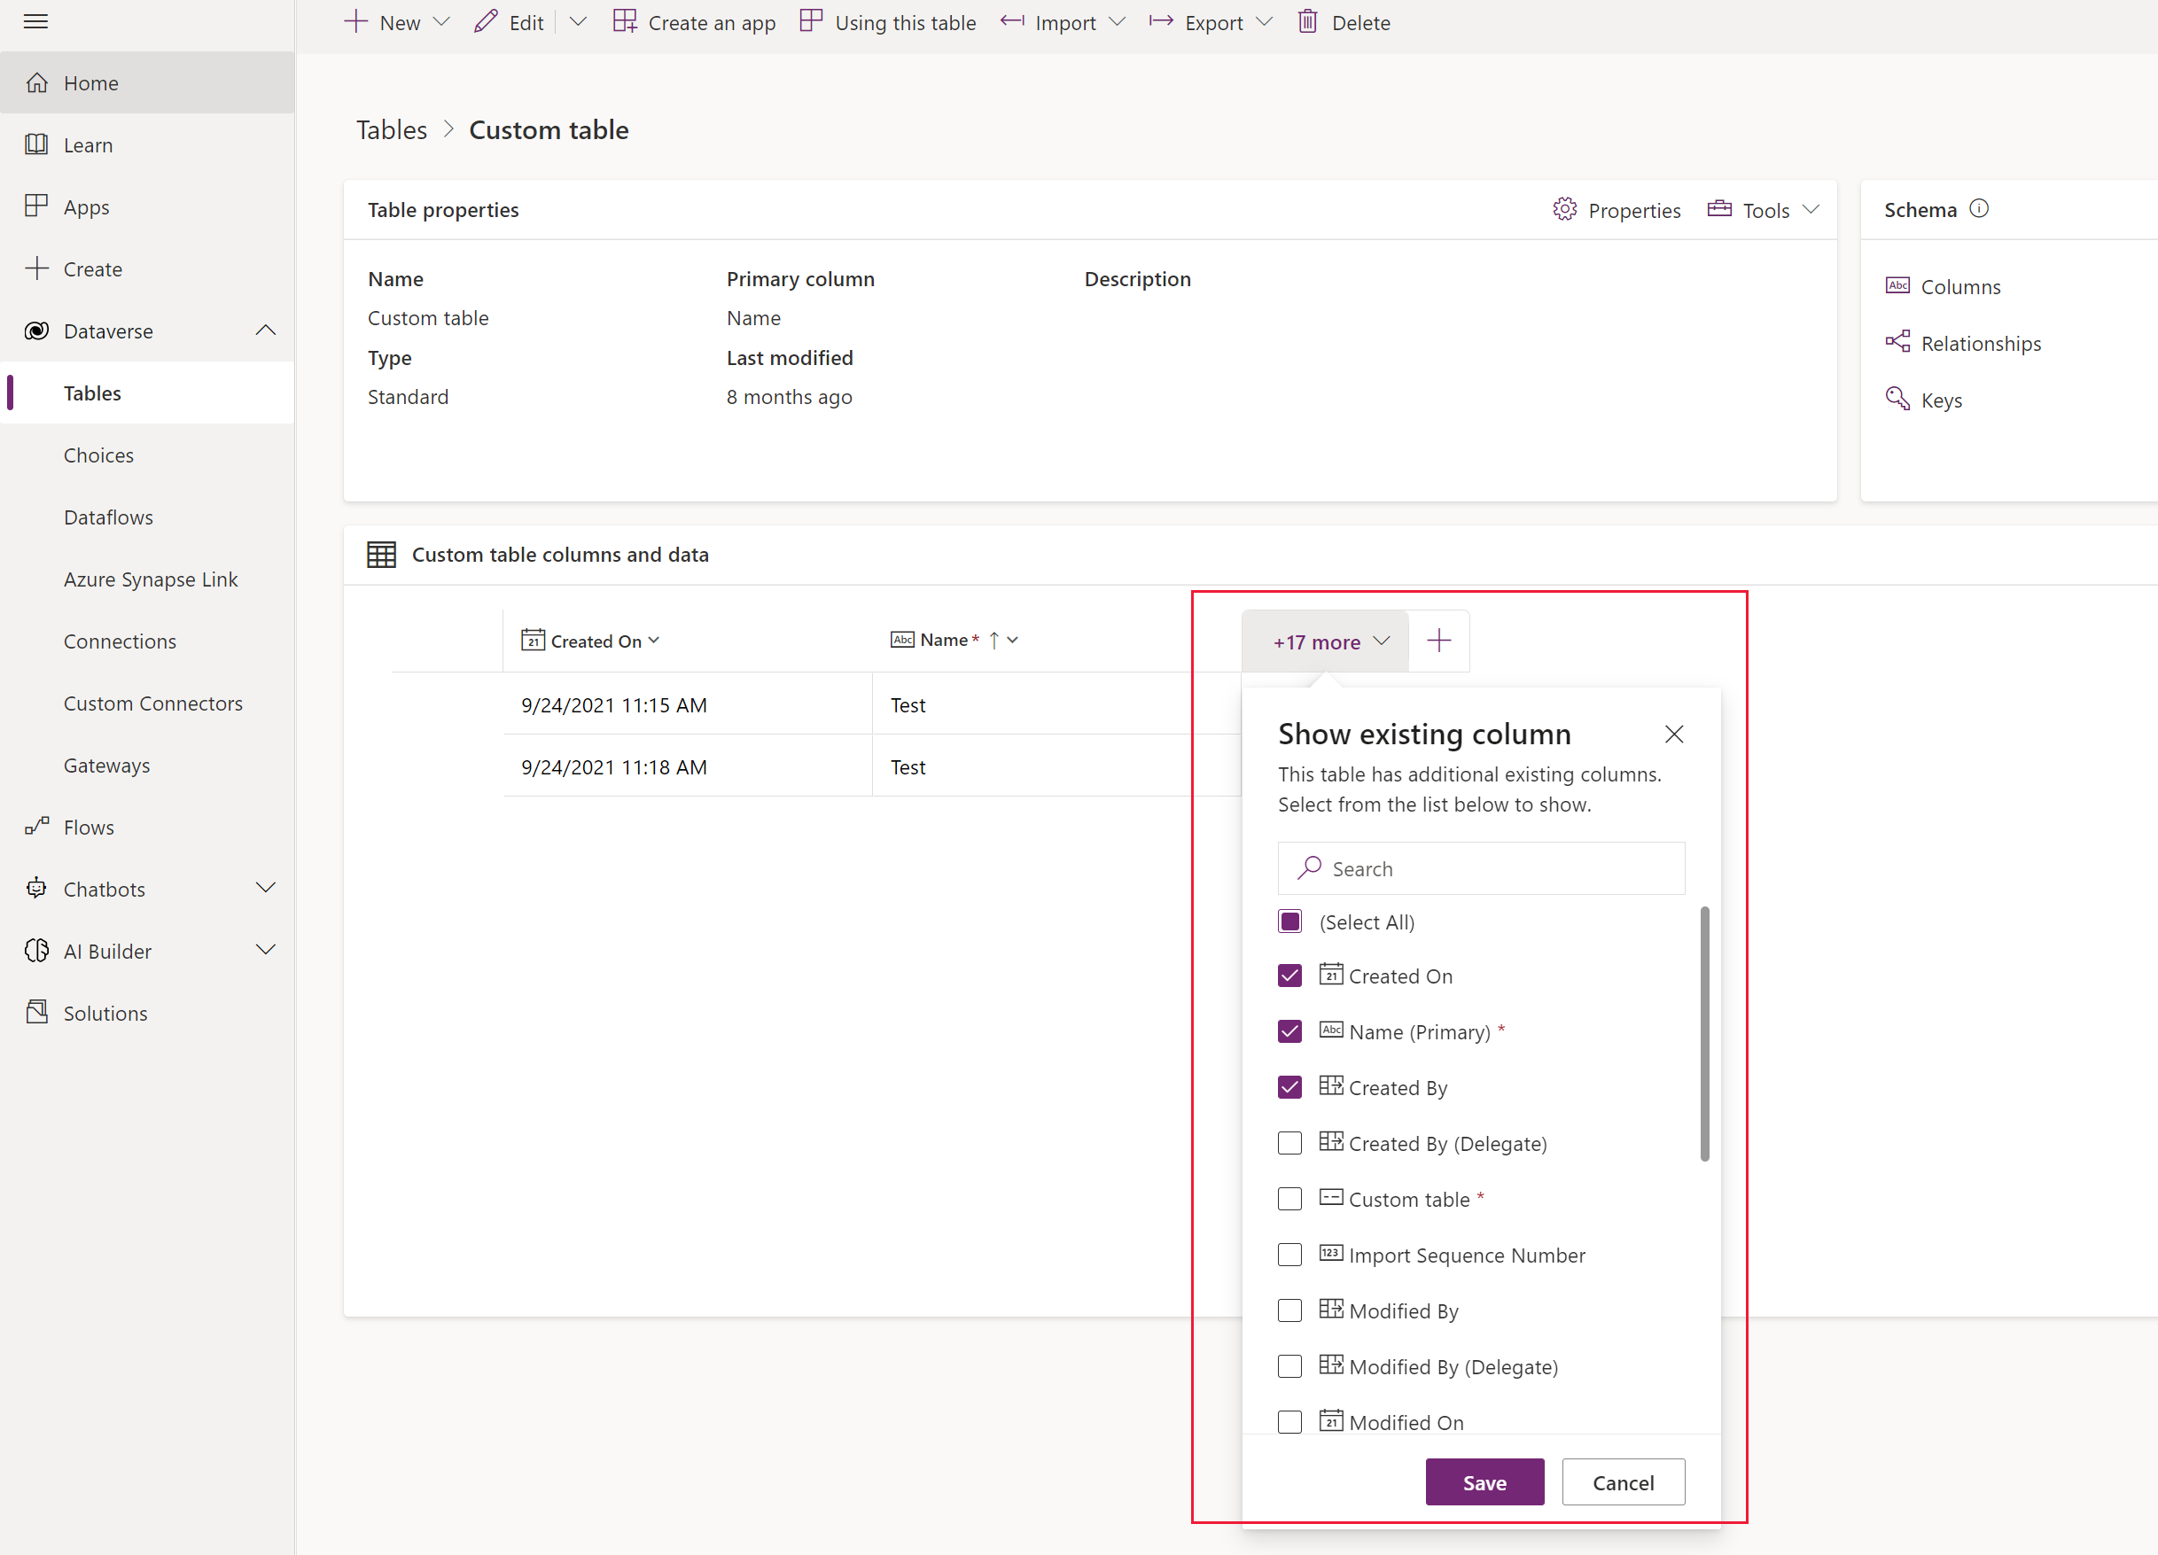Enable the Modified On checkbox
Screen dimensions: 2158x1555
[1290, 1421]
